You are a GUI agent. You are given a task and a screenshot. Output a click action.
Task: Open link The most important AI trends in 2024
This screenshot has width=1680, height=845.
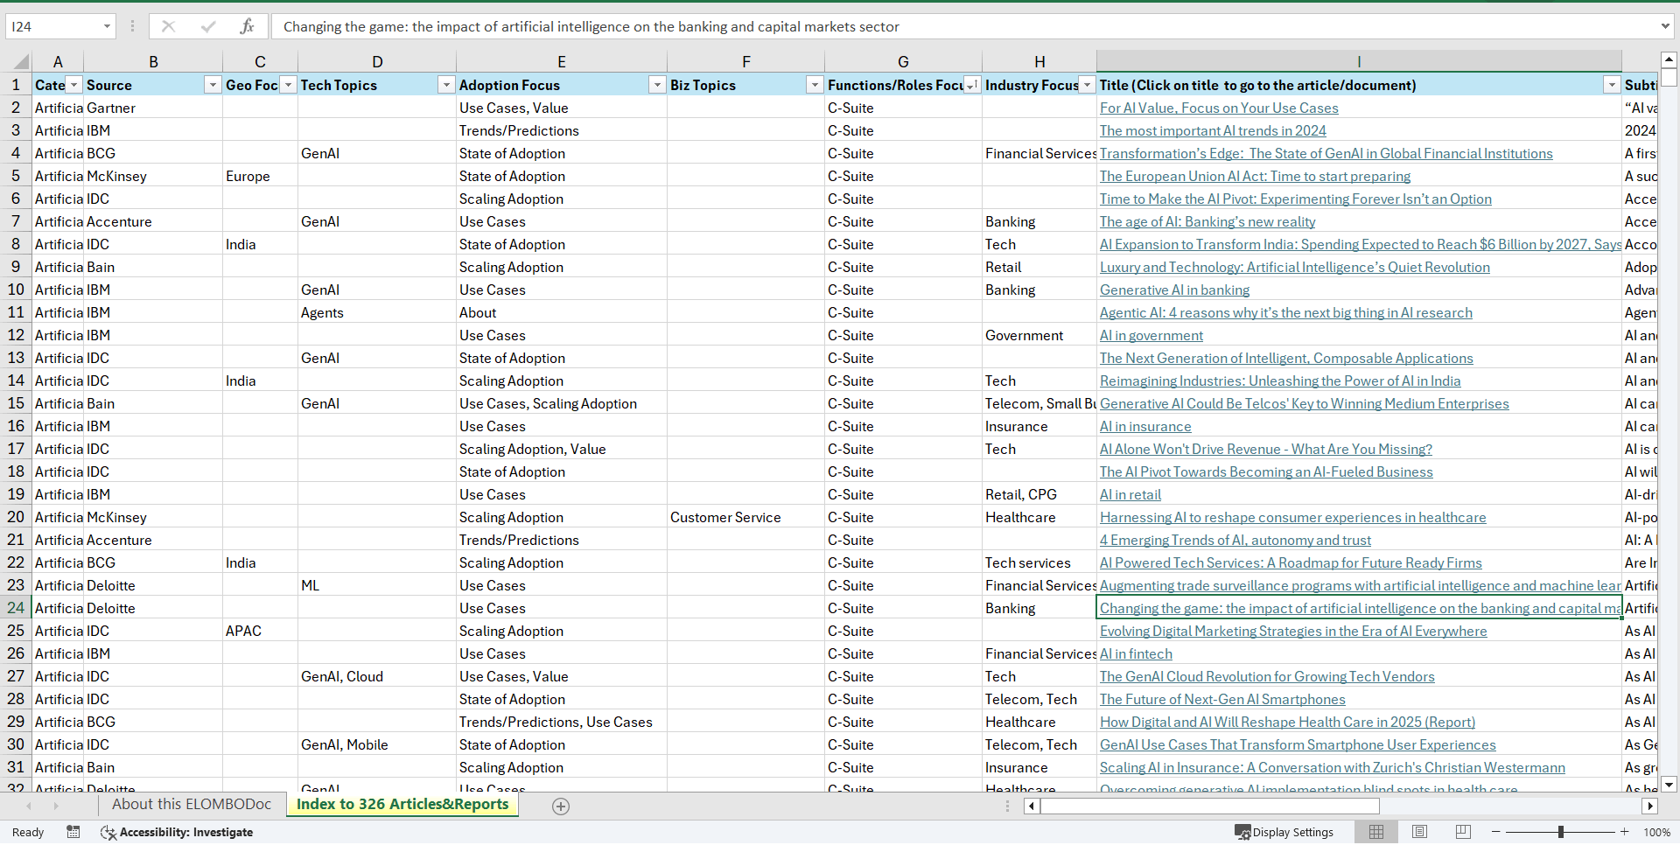[1213, 131]
